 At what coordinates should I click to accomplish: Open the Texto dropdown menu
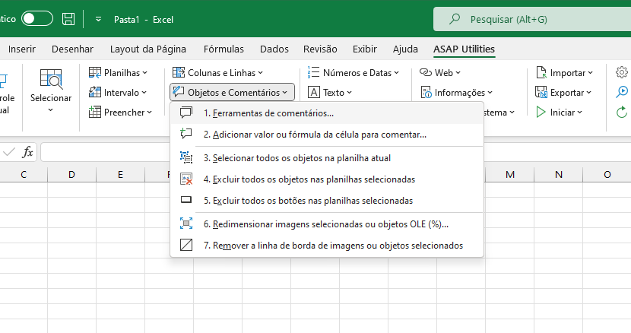[330, 92]
